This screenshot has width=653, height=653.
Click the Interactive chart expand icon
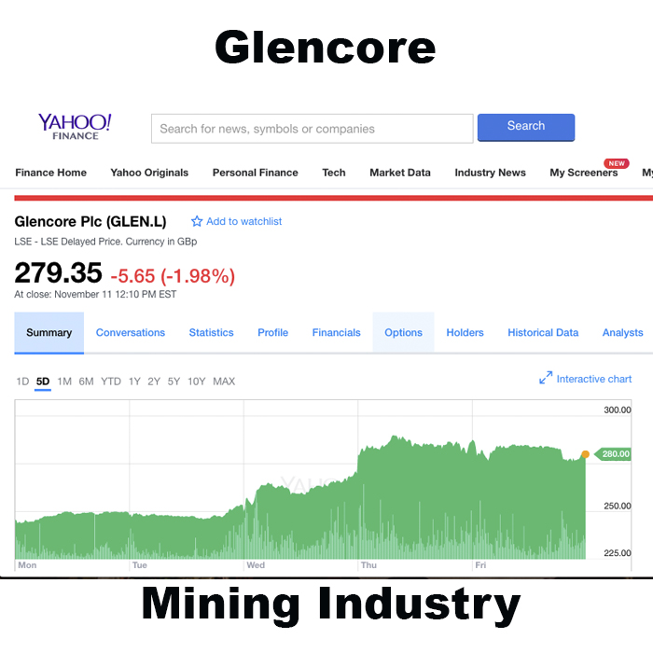coord(546,379)
